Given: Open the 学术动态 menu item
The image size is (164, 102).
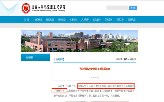Looking at the screenshot, I should 73,20.
